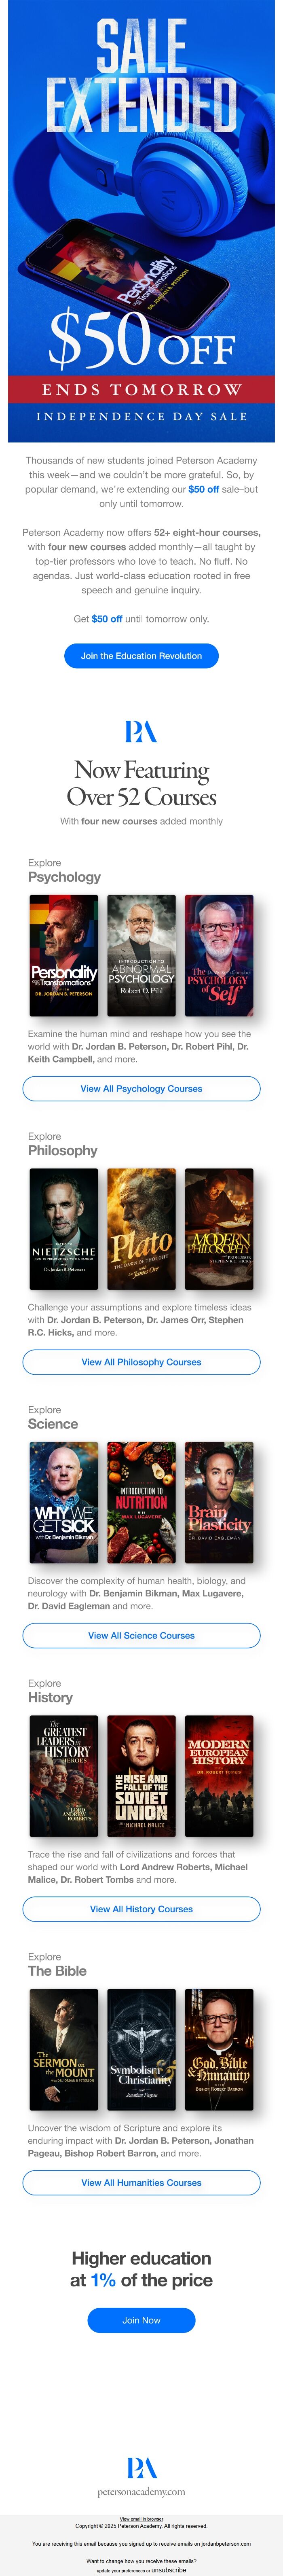Click the PA logo above Now Featuring

(141, 733)
